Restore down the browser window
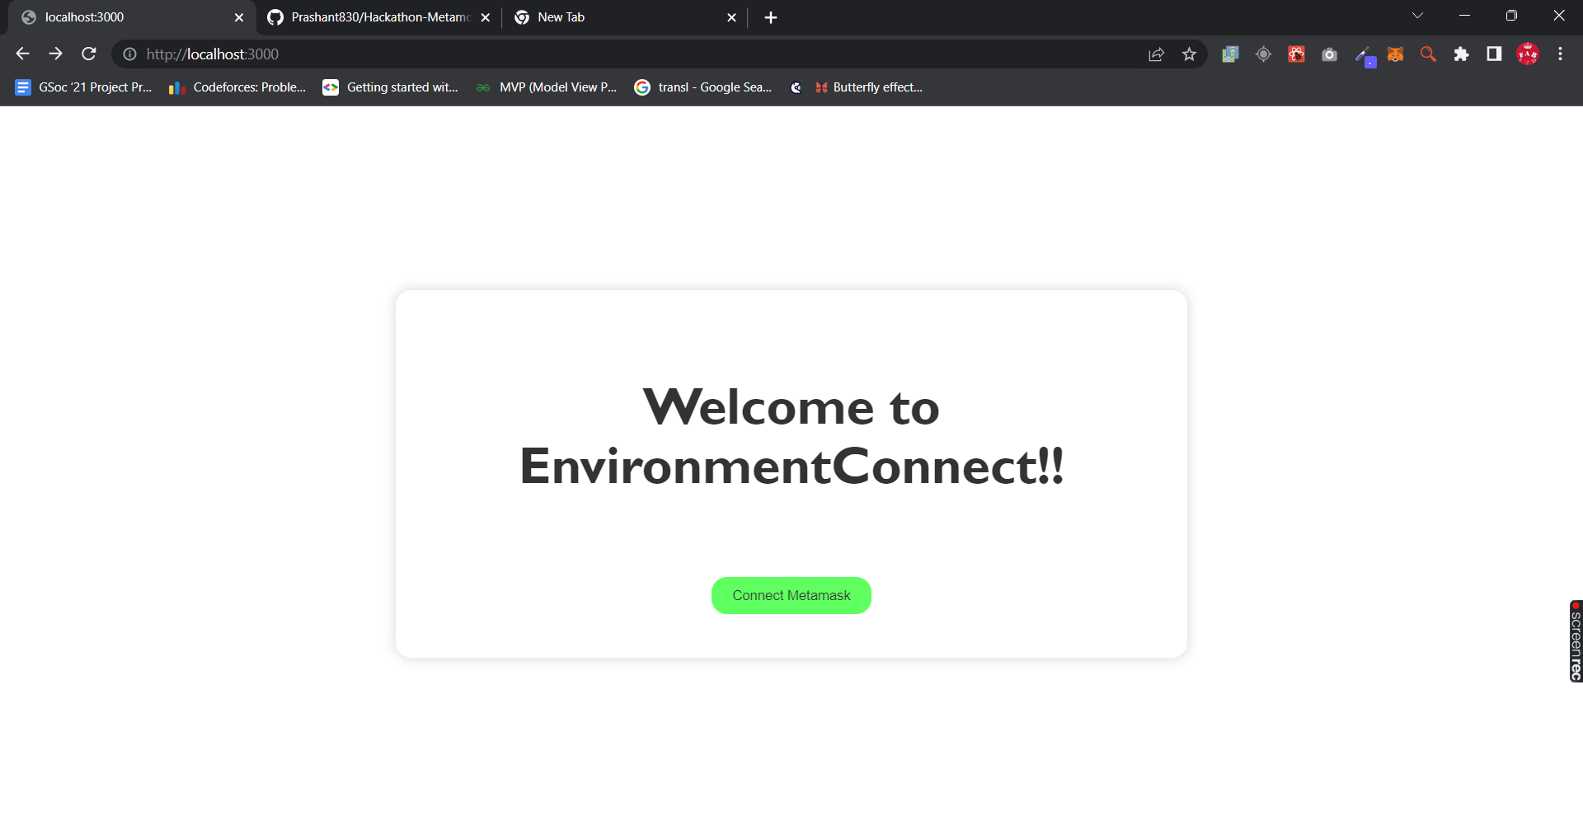Image resolution: width=1583 pixels, height=835 pixels. [x=1511, y=16]
